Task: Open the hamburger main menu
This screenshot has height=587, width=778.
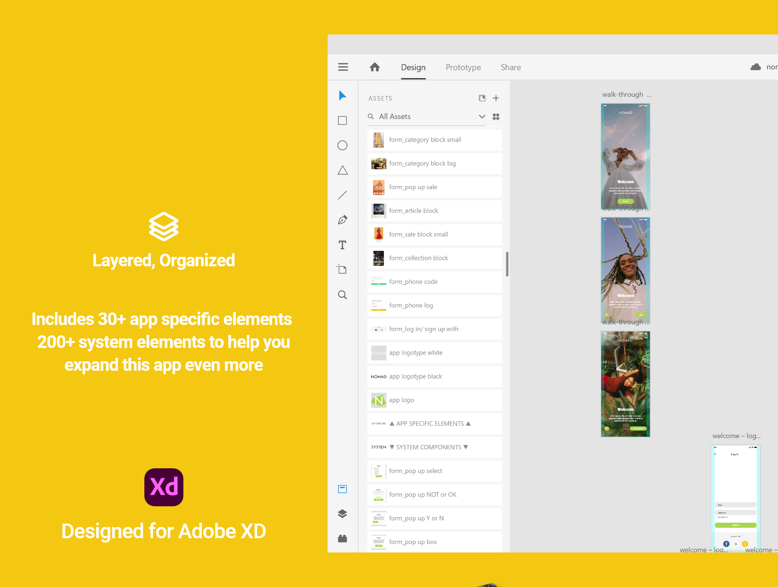Action: 343,67
